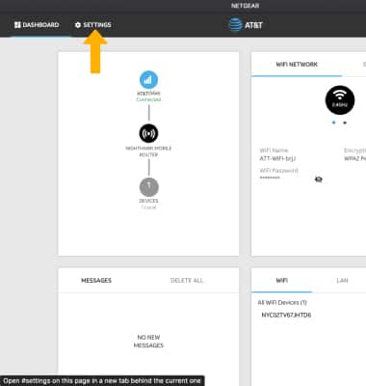Select the second carousel dot indicator
366x386 pixels.
(x=345, y=123)
